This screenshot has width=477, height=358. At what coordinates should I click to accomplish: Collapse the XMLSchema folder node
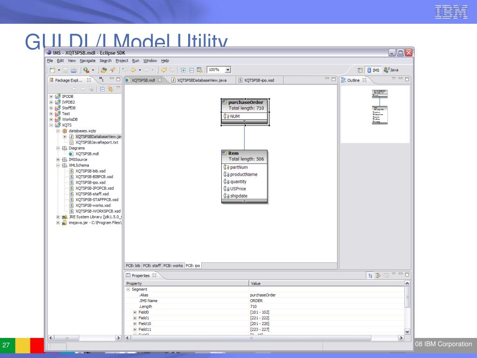[x=58, y=165]
